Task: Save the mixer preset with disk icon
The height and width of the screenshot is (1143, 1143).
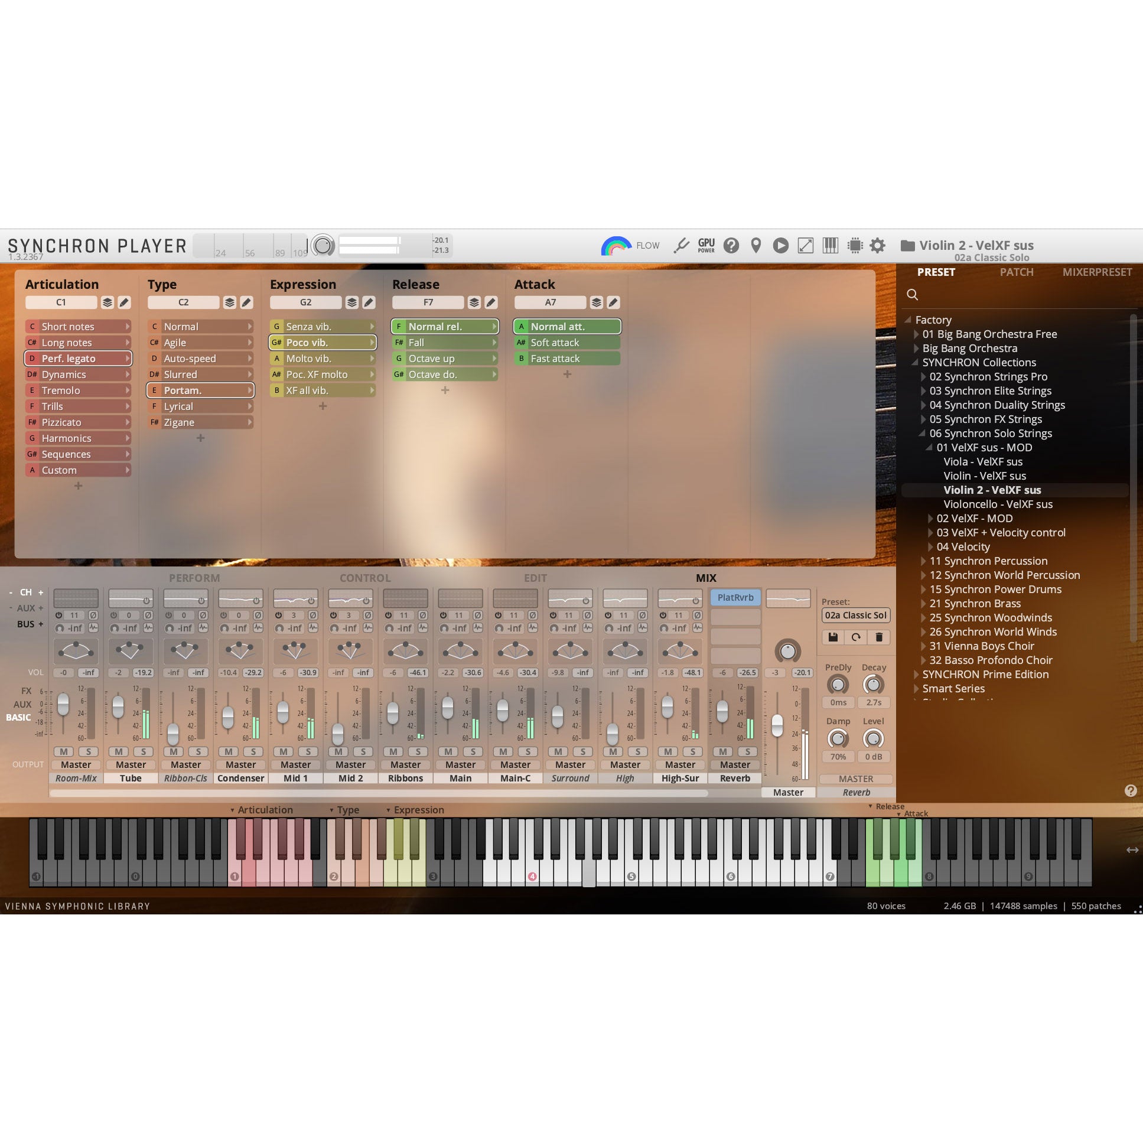Action: (x=833, y=637)
